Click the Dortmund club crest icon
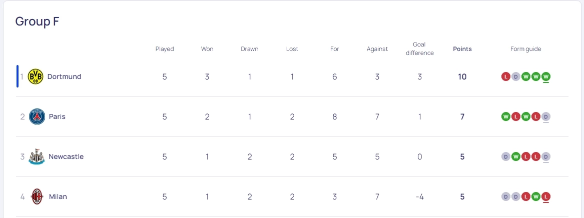584x218 pixels. click(36, 76)
